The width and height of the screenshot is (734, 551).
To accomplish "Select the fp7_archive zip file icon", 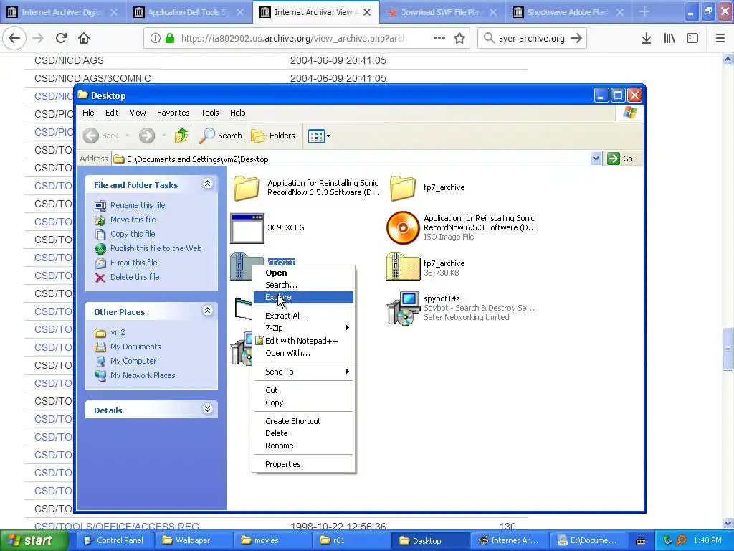I will point(403,266).
